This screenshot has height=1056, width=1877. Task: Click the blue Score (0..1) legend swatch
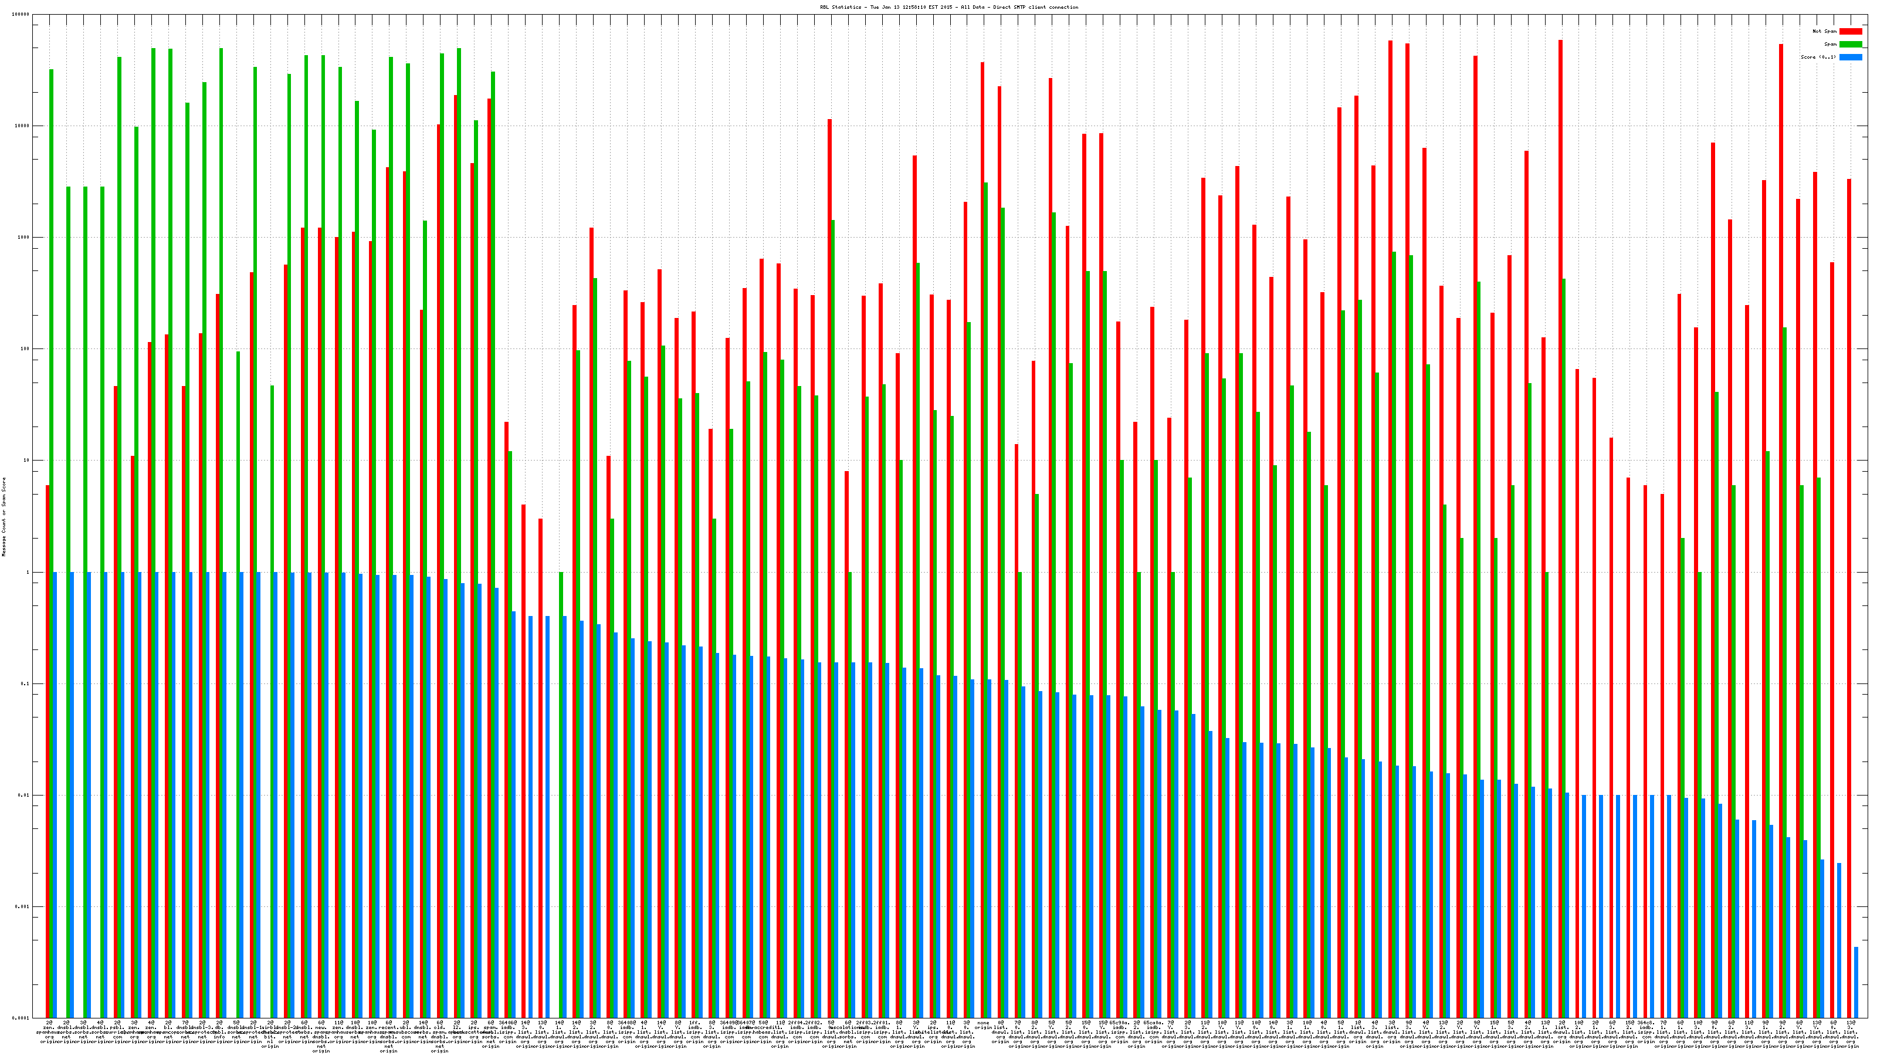[1851, 57]
